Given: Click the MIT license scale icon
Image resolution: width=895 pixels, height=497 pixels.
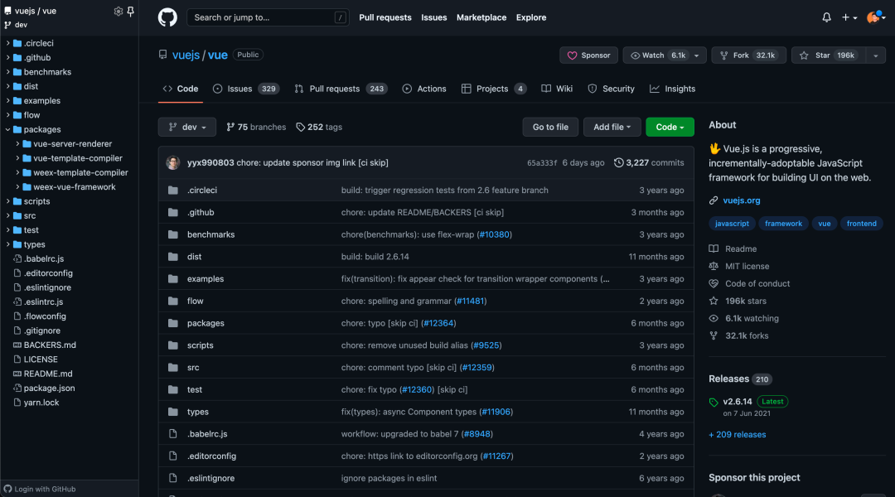Looking at the screenshot, I should pyautogui.click(x=714, y=266).
